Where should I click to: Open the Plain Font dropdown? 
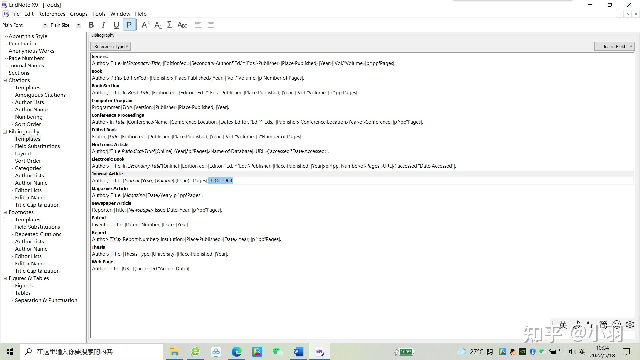pyautogui.click(x=45, y=25)
